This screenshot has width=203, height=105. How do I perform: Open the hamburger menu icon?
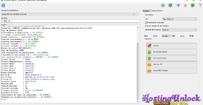pyautogui.click(x=3, y=6)
